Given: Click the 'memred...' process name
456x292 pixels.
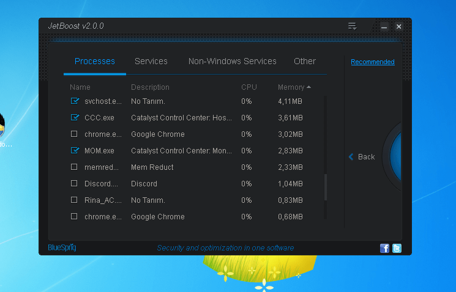Looking at the screenshot, I should point(102,167).
